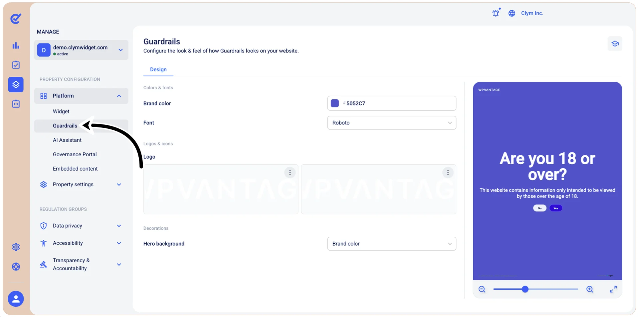Screen dimensions: 638x317
Task: Open AI Assistant menu item
Action: (67, 140)
